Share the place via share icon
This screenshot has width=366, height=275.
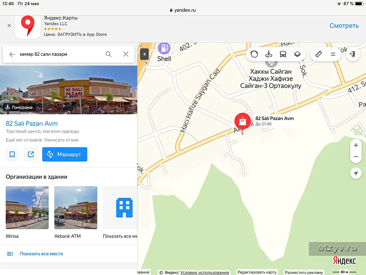[31, 154]
